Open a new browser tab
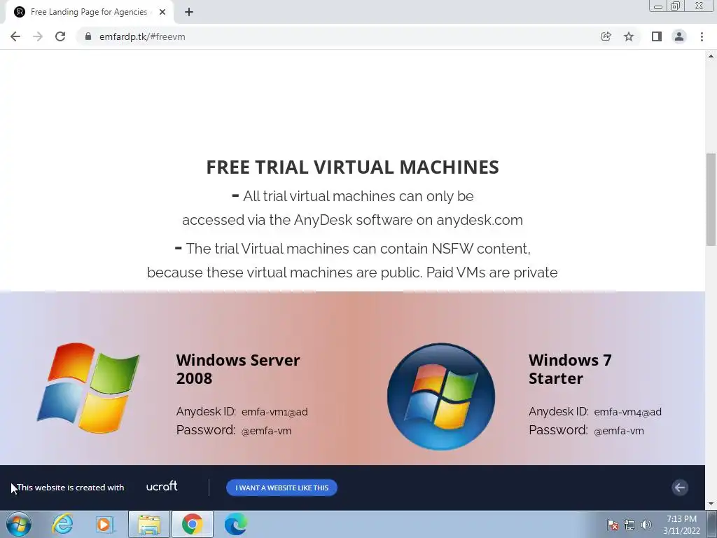Image resolution: width=717 pixels, height=538 pixels. pyautogui.click(x=189, y=12)
